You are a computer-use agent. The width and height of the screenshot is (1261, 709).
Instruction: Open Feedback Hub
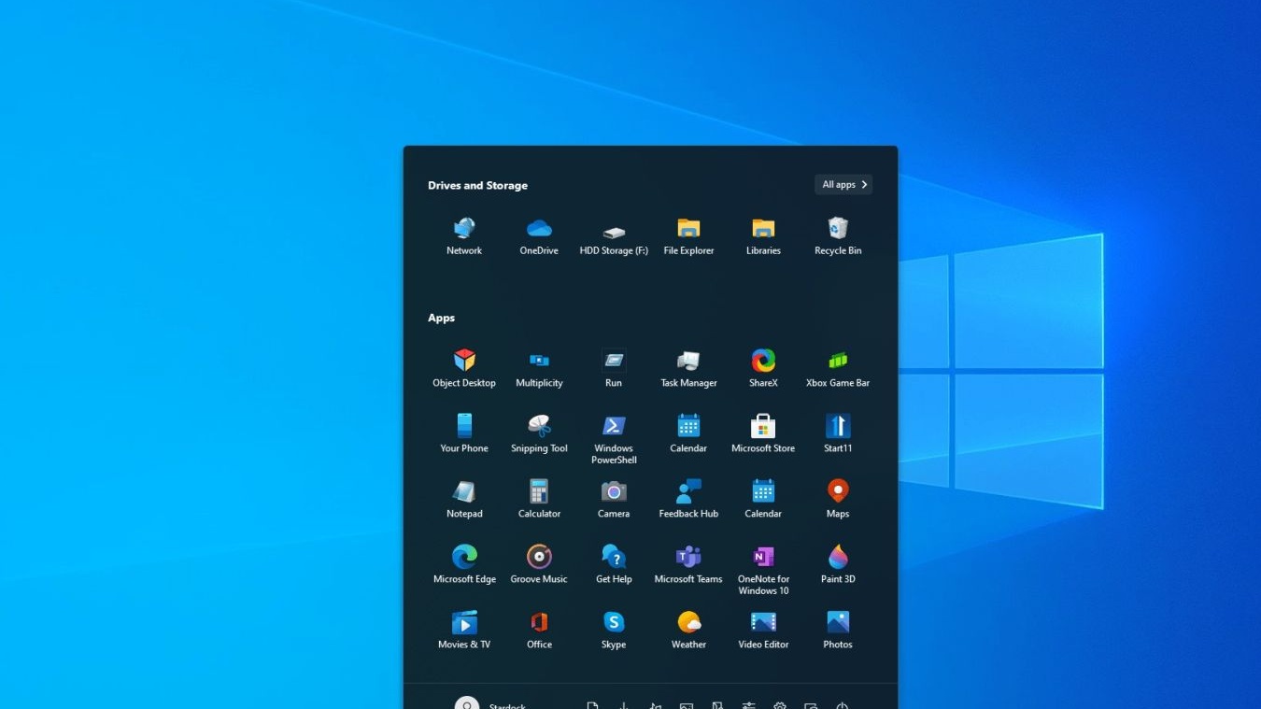(x=688, y=499)
